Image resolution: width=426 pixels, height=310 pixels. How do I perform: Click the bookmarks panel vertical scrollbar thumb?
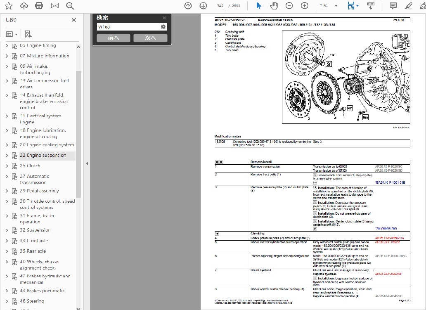[x=78, y=134]
